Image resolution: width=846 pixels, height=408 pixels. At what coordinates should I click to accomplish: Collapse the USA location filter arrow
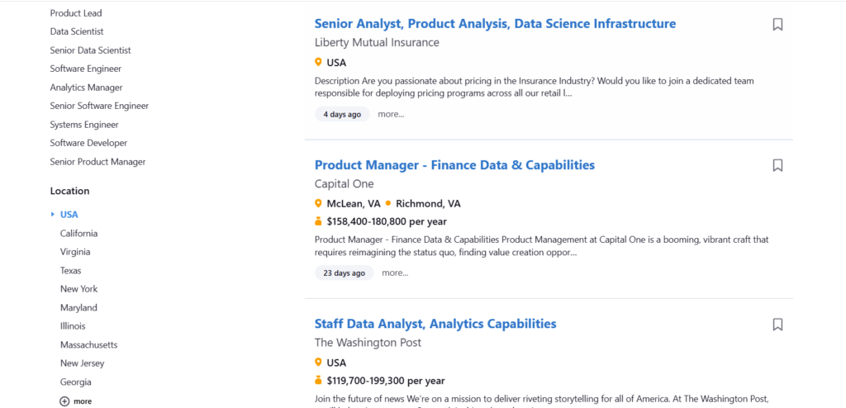pyautogui.click(x=53, y=215)
